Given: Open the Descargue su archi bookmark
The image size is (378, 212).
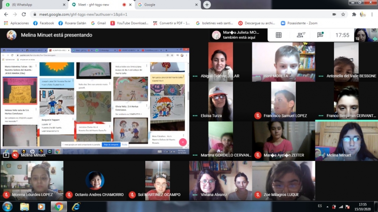Looking at the screenshot, I should [257, 23].
